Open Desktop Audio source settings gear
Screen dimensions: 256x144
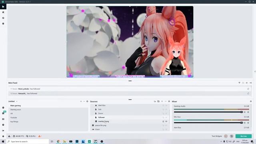[x=248, y=112]
